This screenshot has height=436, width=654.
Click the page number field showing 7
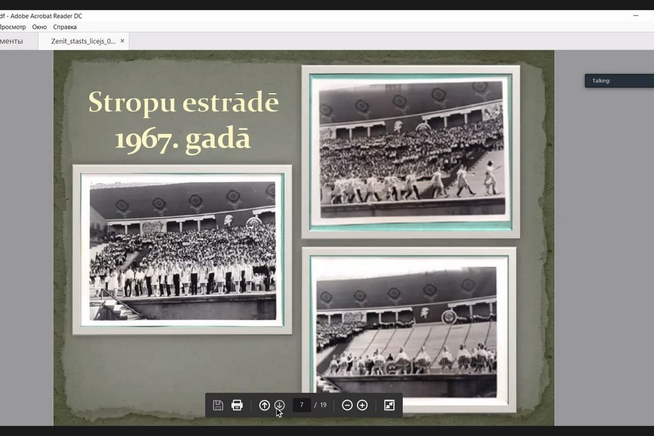[301, 405]
